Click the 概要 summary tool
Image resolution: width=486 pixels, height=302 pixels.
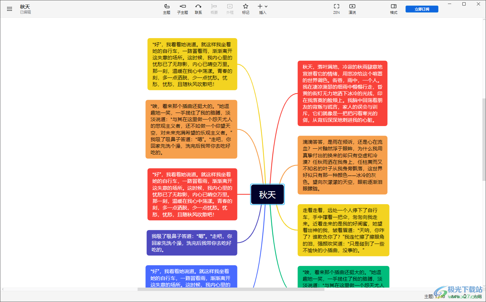[214, 9]
